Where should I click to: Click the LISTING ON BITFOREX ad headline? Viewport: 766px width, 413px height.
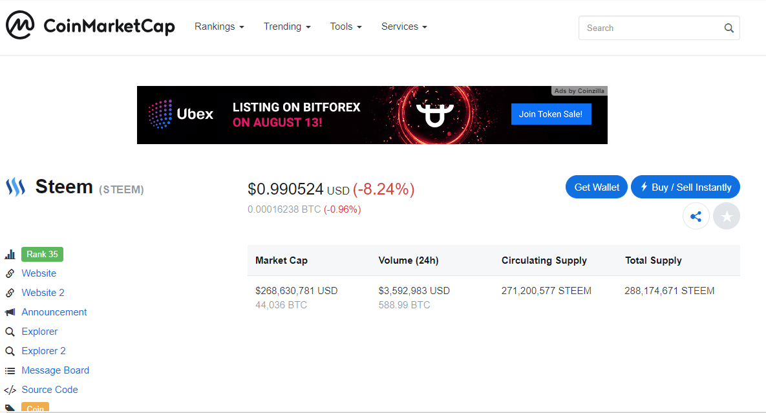click(x=297, y=107)
